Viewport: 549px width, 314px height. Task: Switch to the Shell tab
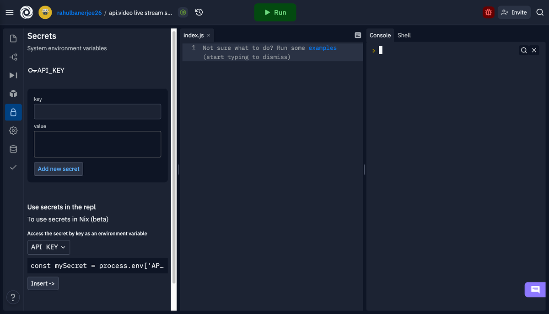tap(404, 35)
